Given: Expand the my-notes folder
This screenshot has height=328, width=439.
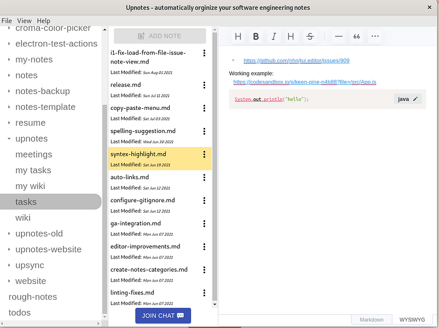Looking at the screenshot, I should coord(9,60).
